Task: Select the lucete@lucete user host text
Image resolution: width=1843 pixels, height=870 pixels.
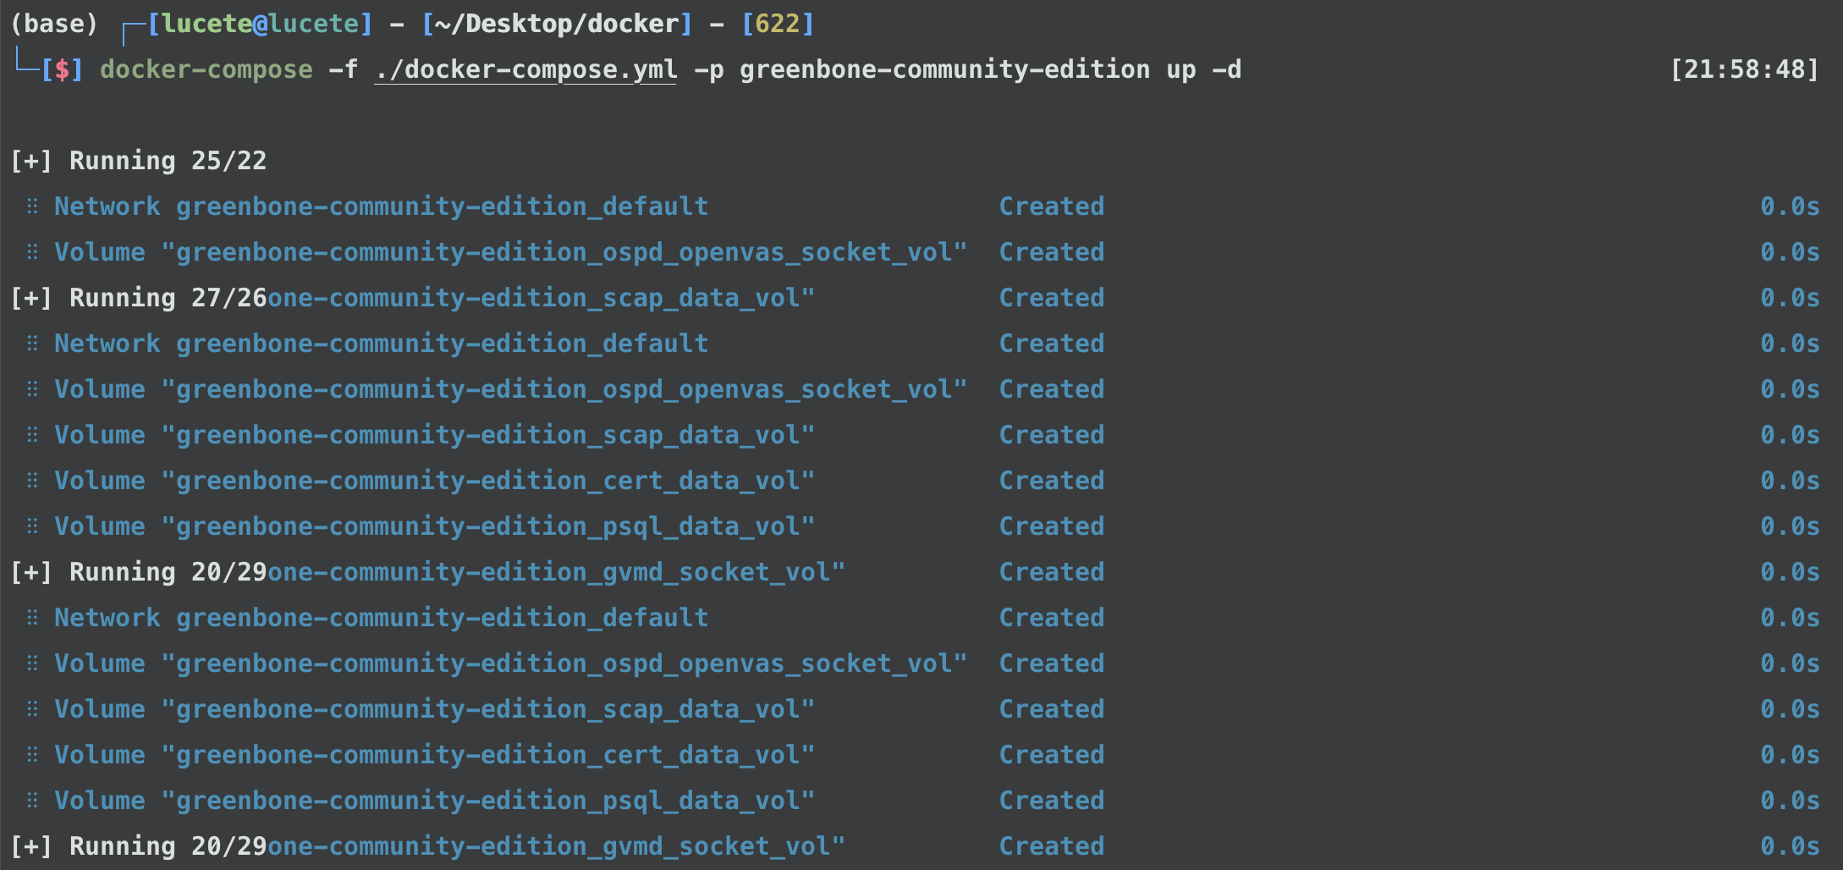Action: (x=261, y=24)
